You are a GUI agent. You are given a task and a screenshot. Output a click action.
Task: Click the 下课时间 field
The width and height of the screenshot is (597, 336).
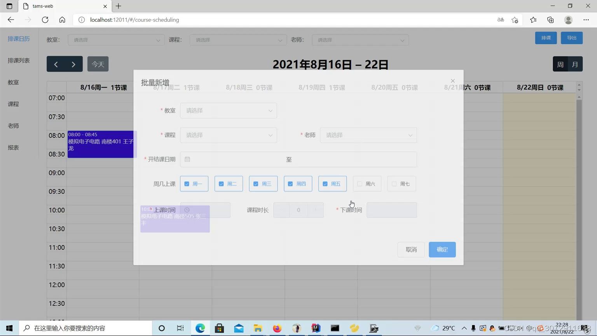[x=392, y=210]
